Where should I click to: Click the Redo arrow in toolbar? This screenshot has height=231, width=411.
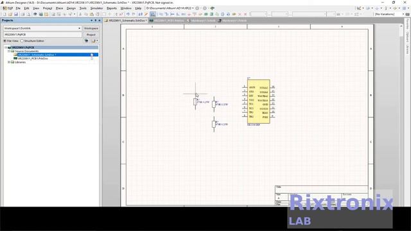tap(134, 14)
